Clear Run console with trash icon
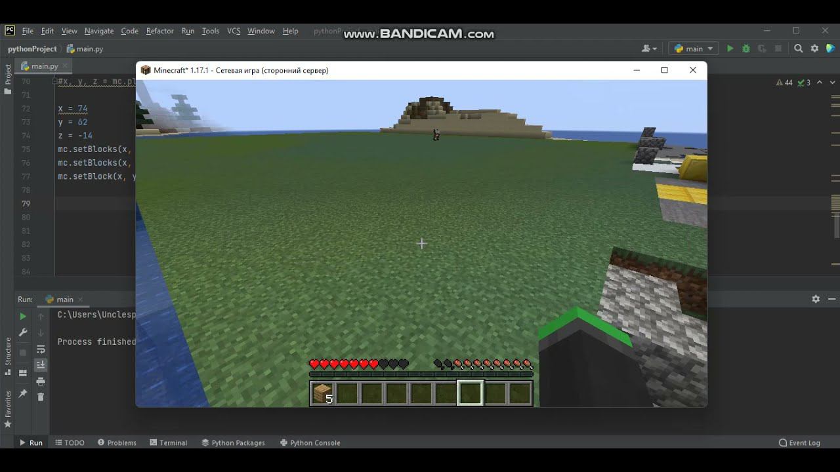 [41, 397]
